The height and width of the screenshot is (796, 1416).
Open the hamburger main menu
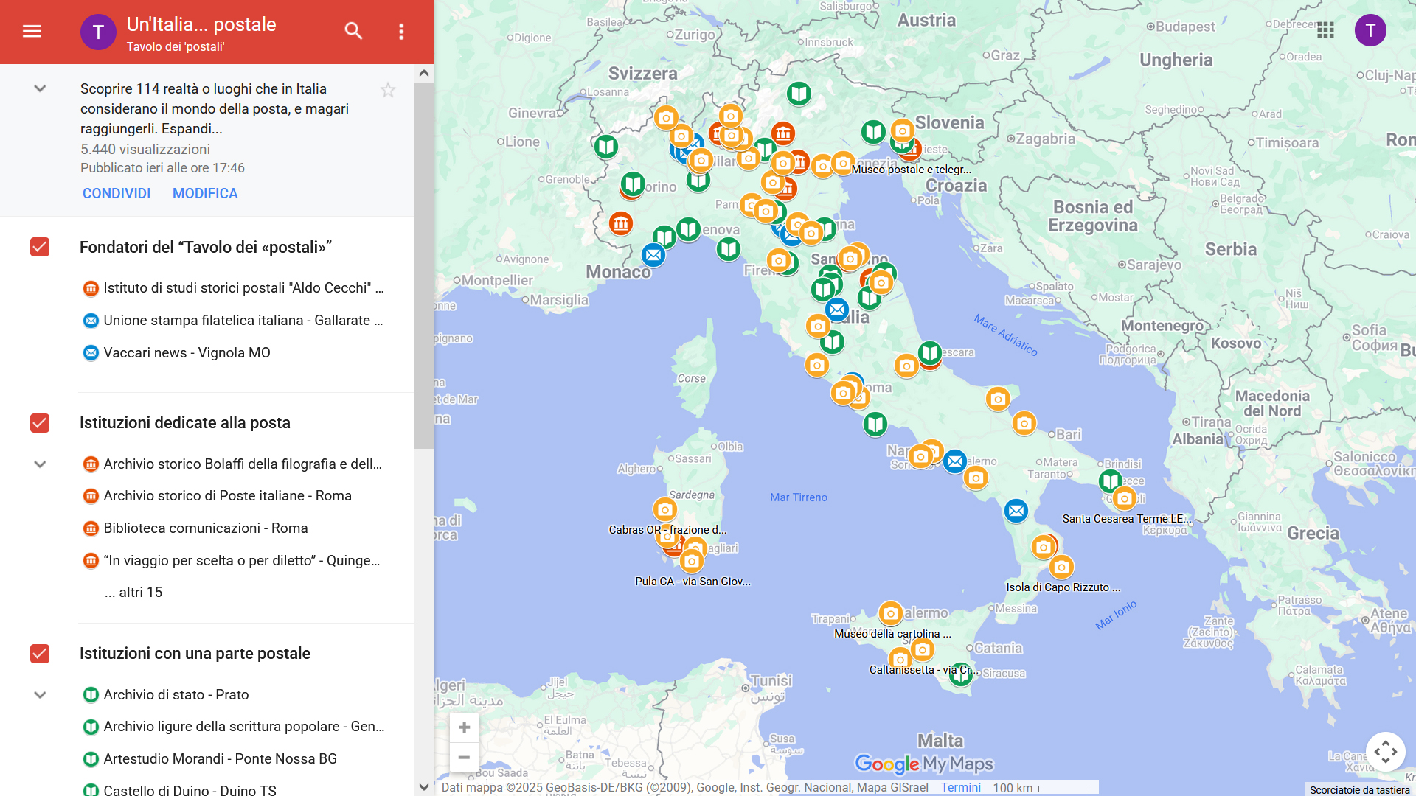tap(32, 31)
